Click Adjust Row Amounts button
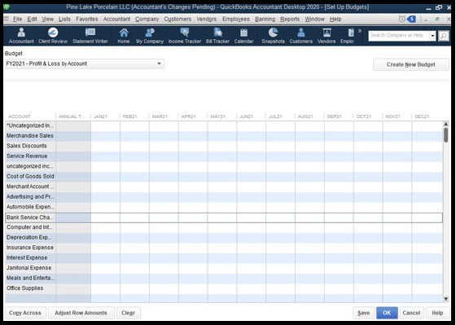Screen dimensions: 456x325 coord(81,313)
